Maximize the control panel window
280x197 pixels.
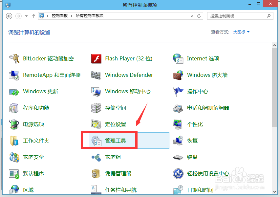pyautogui.click(x=259, y=4)
